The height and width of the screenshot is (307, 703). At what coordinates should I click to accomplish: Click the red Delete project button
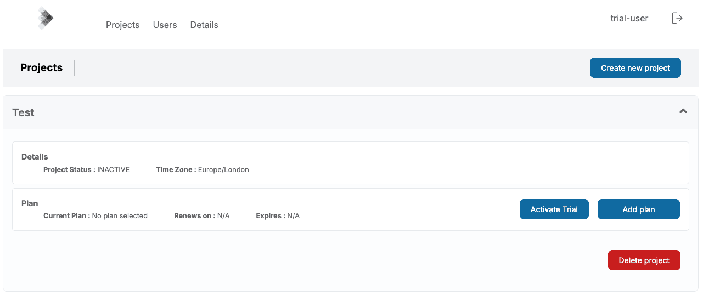click(x=644, y=260)
